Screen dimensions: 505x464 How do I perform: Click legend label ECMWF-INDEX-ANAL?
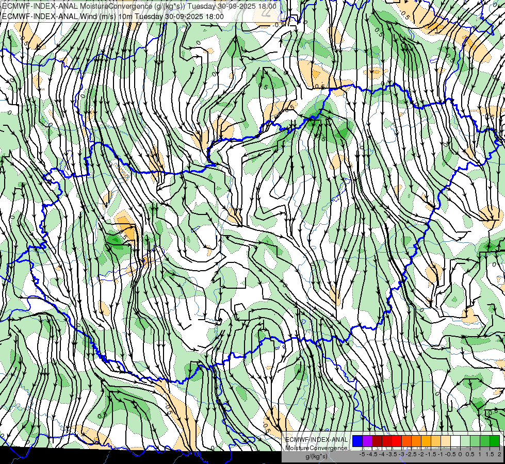pos(317,440)
